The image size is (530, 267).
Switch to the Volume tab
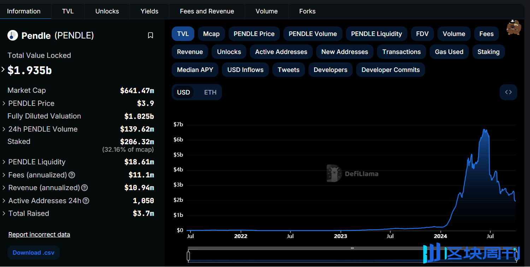[267, 11]
